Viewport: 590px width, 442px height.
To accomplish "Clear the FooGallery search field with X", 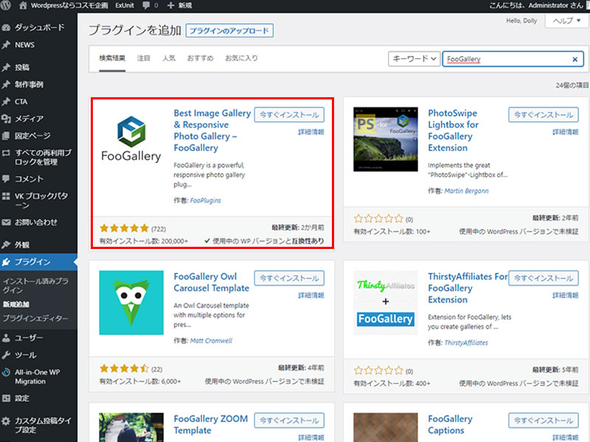I will tap(575, 60).
